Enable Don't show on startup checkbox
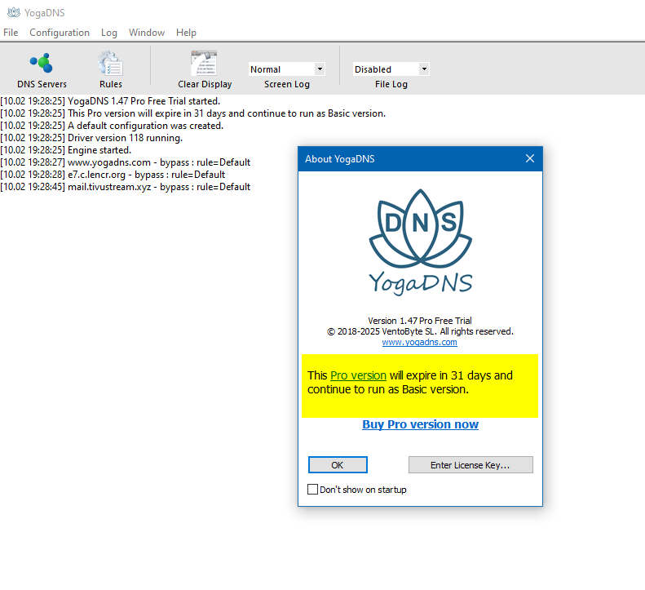 313,490
